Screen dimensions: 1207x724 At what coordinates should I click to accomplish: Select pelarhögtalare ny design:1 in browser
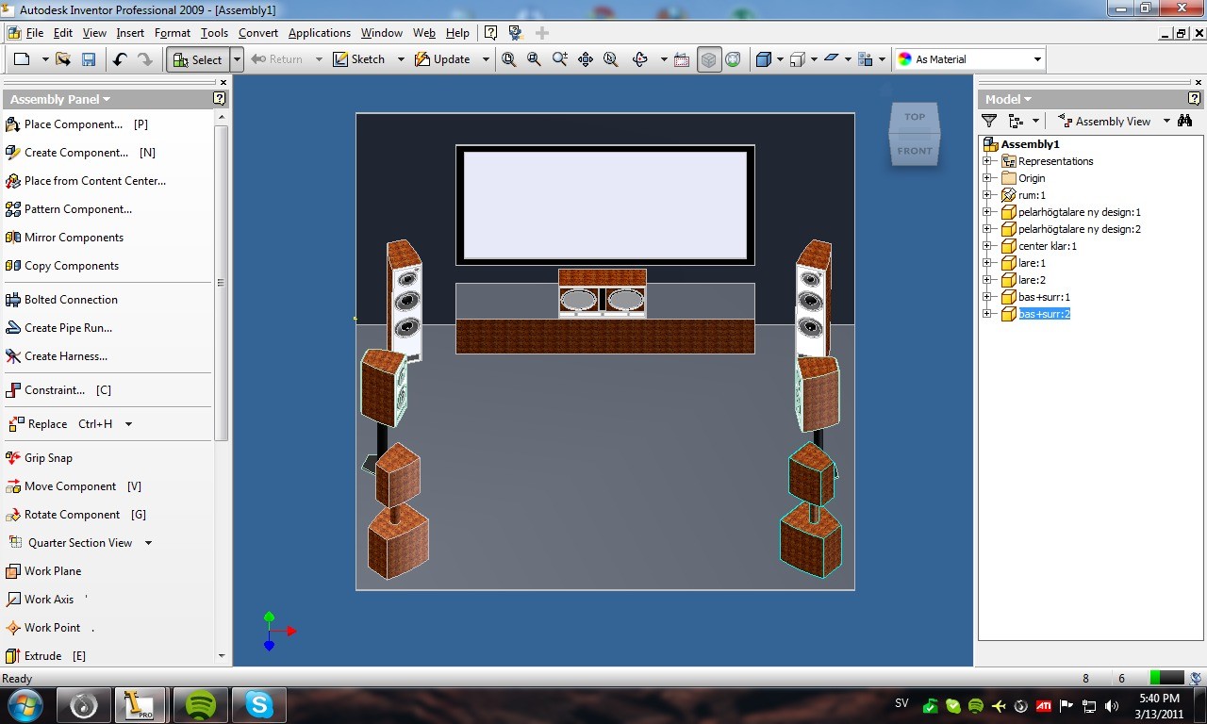click(x=1079, y=212)
